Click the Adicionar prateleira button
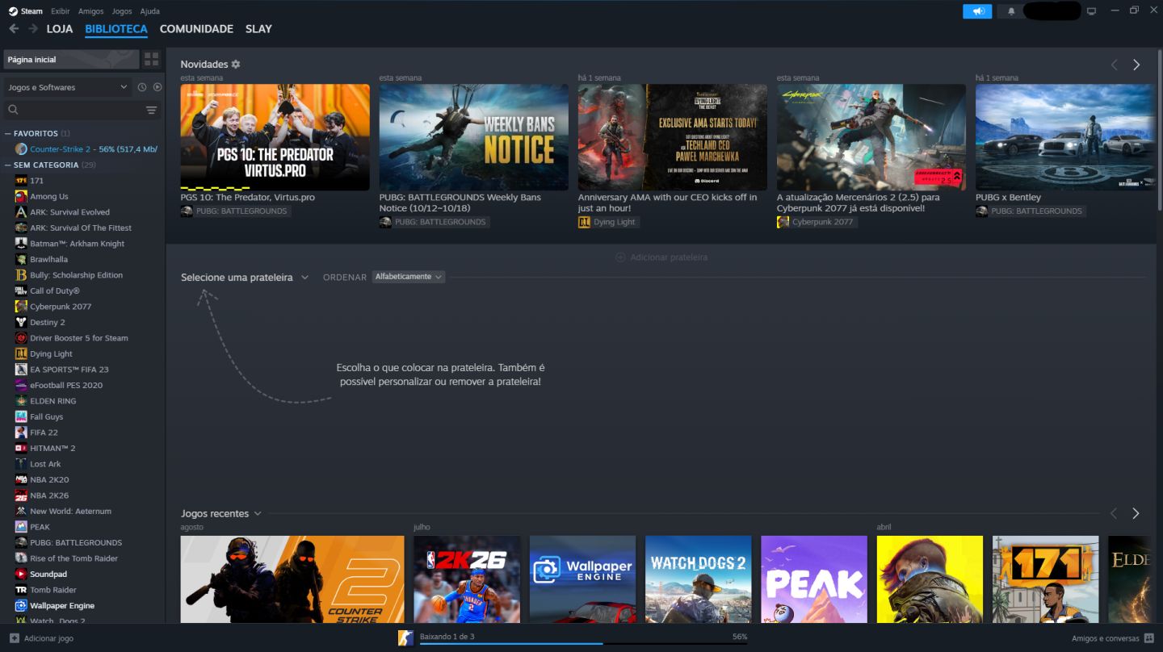1163x652 pixels. pos(661,257)
